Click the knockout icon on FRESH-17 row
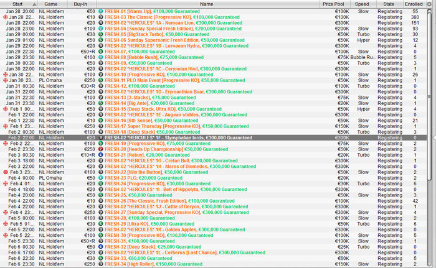 5,126
